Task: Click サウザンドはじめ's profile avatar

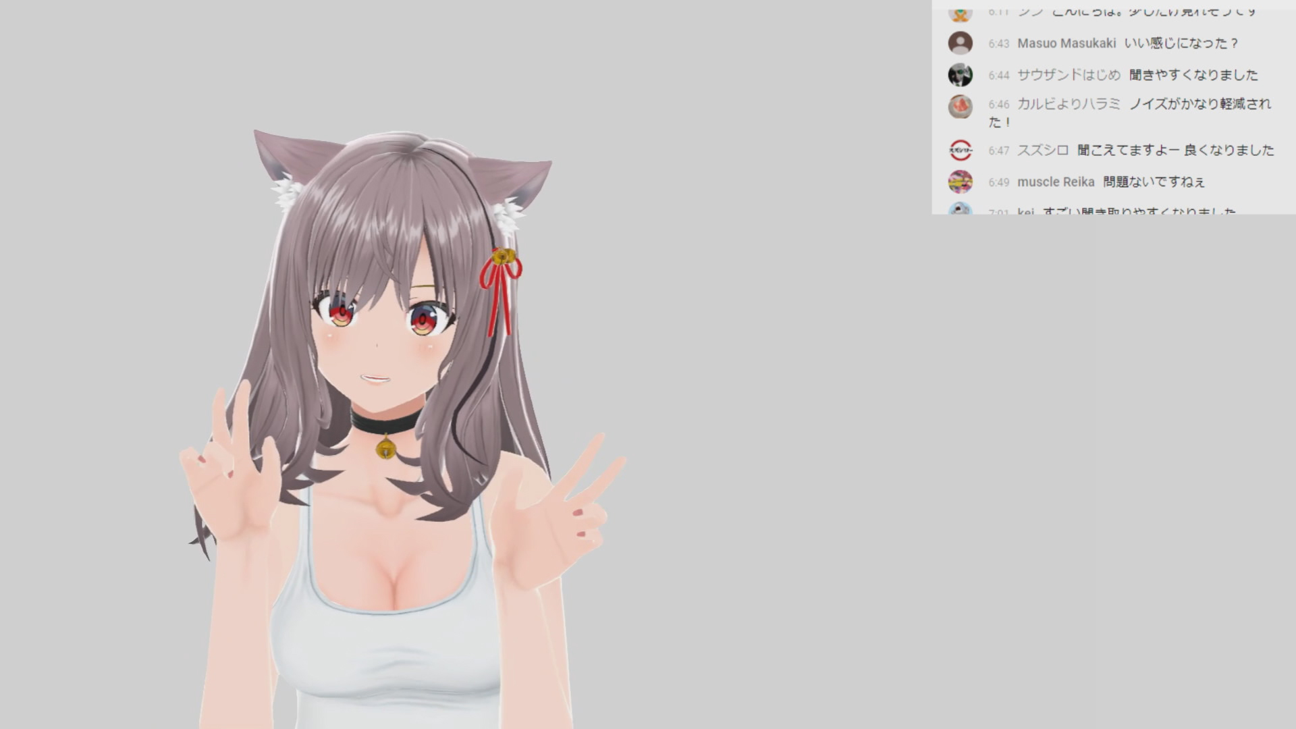Action: pos(961,75)
